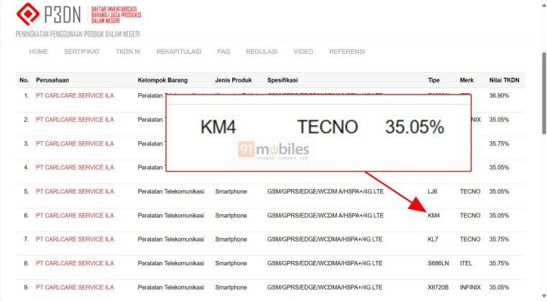547x301 pixels.
Task: Open the FAQ page
Action: pyautogui.click(x=224, y=52)
